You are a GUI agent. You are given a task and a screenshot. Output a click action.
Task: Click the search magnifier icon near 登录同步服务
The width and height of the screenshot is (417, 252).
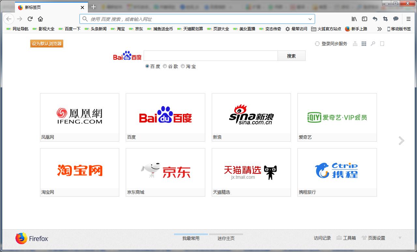pos(373,43)
